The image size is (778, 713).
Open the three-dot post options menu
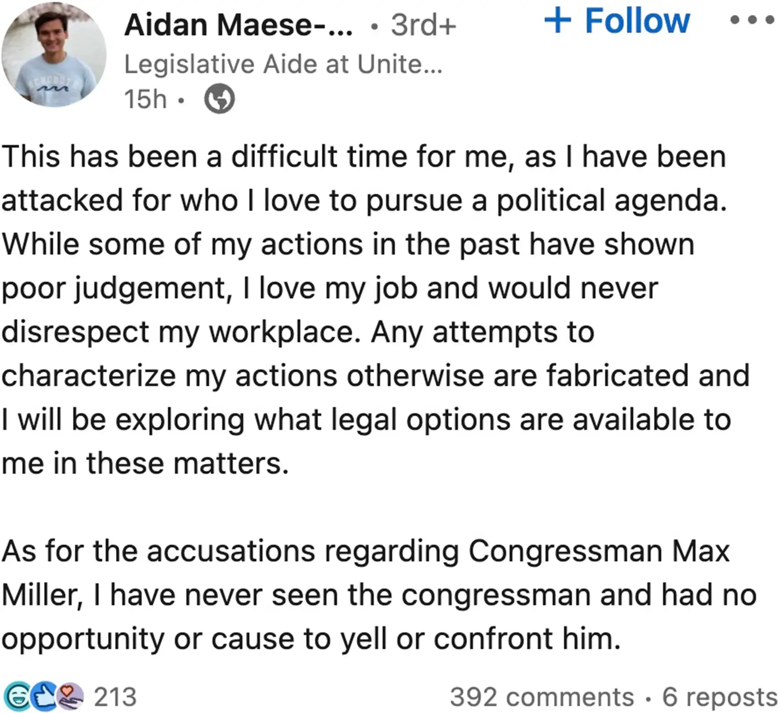coord(752,20)
